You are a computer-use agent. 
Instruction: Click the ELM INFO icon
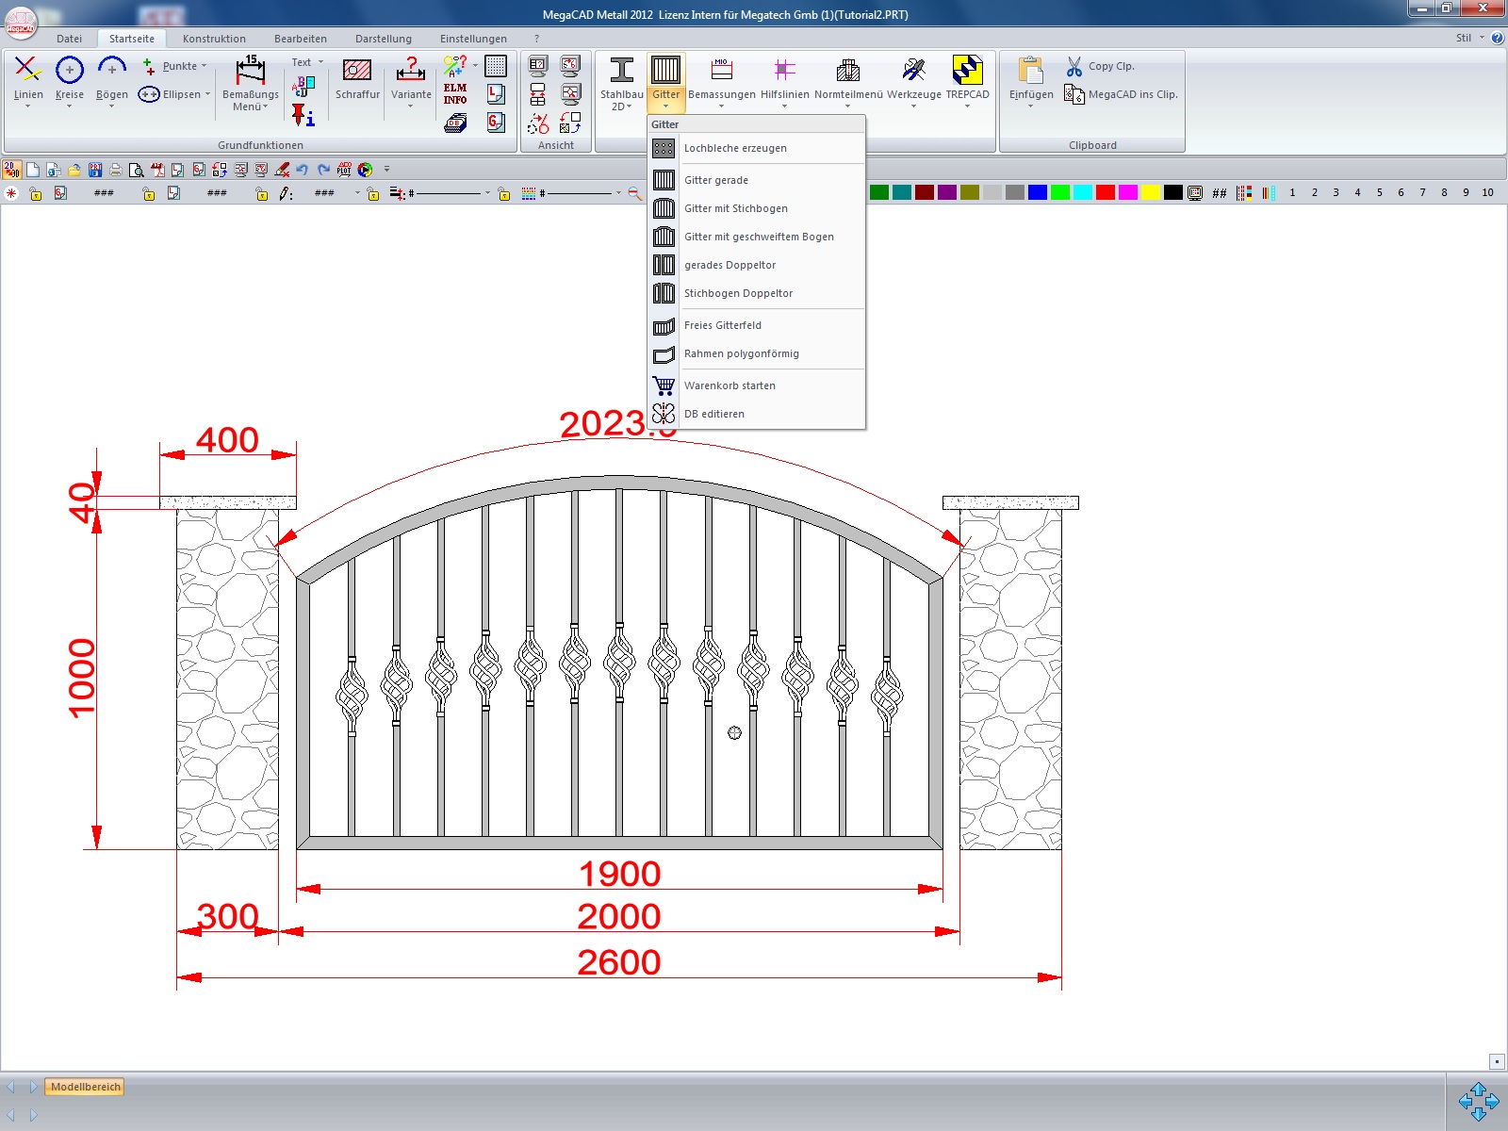click(455, 93)
